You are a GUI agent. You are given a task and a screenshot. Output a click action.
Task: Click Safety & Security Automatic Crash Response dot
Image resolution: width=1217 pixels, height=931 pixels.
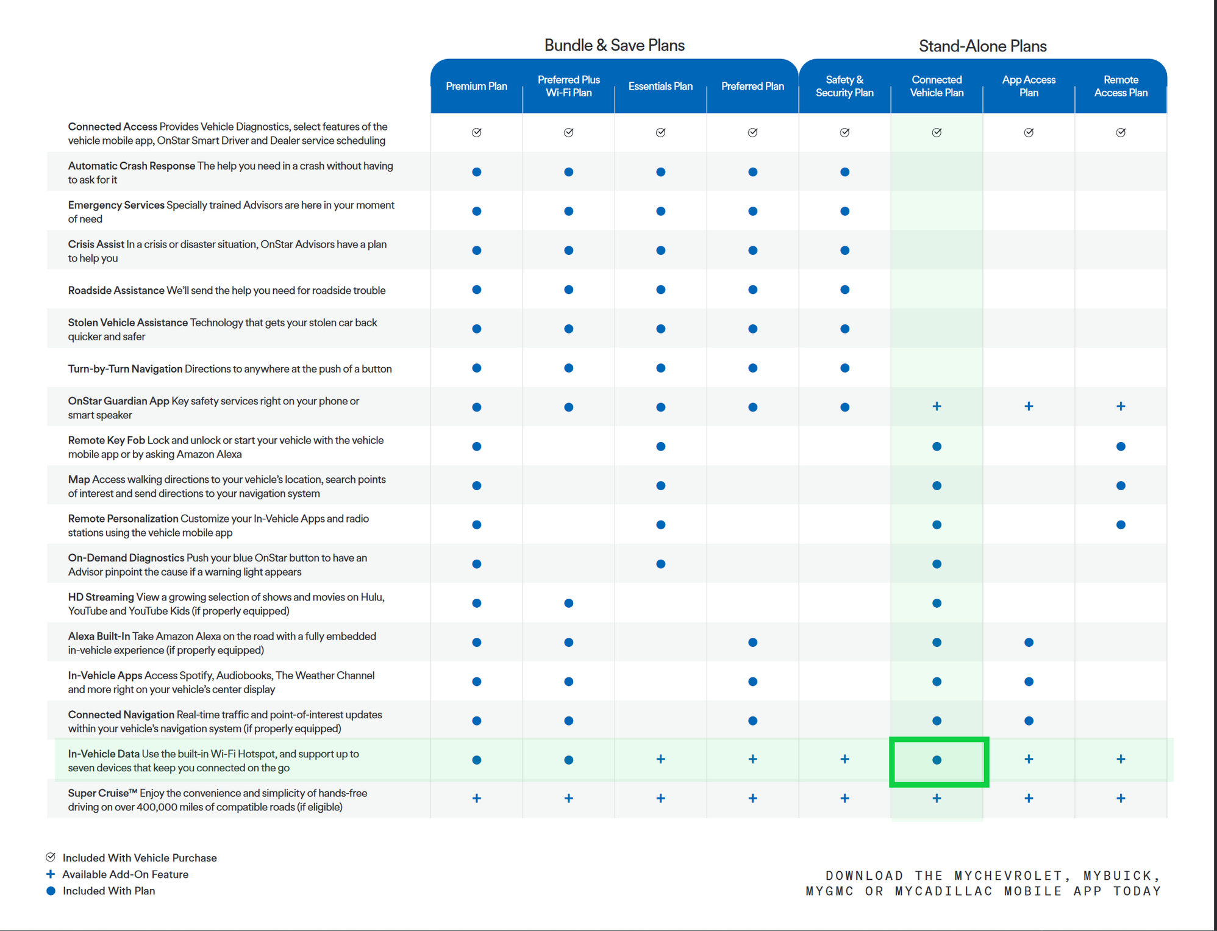pyautogui.click(x=844, y=172)
